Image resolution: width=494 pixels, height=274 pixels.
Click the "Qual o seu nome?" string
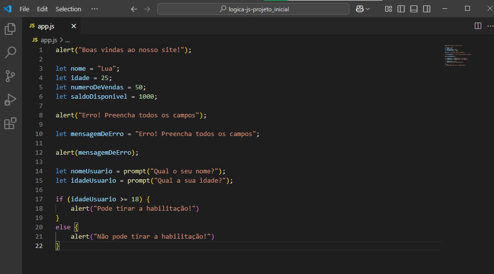184,171
